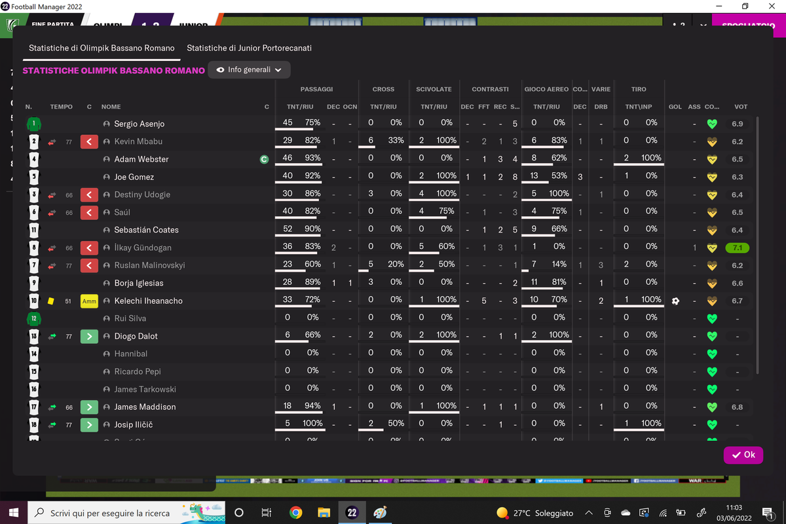Click İlkay Gündogan's substituted-off red arrow icon
786x524 pixels.
[89, 248]
